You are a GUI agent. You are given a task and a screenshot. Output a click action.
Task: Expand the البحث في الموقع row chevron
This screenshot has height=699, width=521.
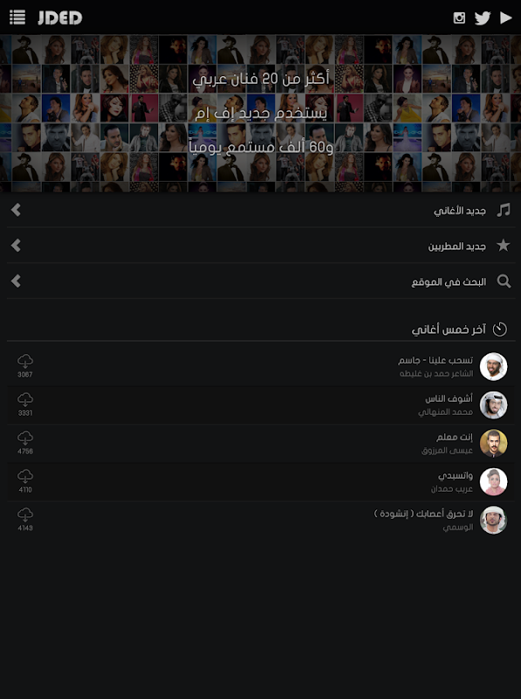[16, 281]
